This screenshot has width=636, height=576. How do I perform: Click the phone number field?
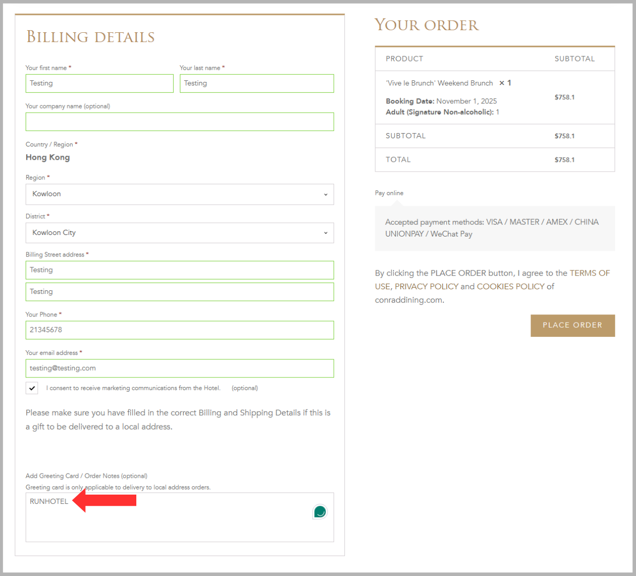tap(179, 330)
